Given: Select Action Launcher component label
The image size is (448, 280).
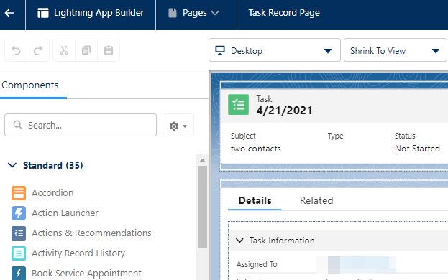Looking at the screenshot, I should [65, 213].
